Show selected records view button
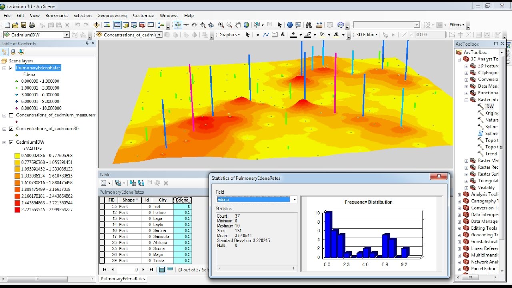 click(170, 270)
